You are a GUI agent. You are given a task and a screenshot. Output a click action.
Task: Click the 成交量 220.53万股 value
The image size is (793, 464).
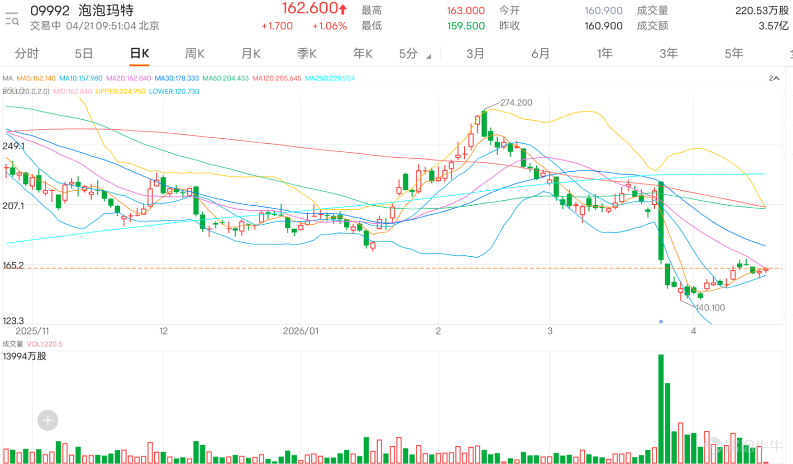[762, 10]
